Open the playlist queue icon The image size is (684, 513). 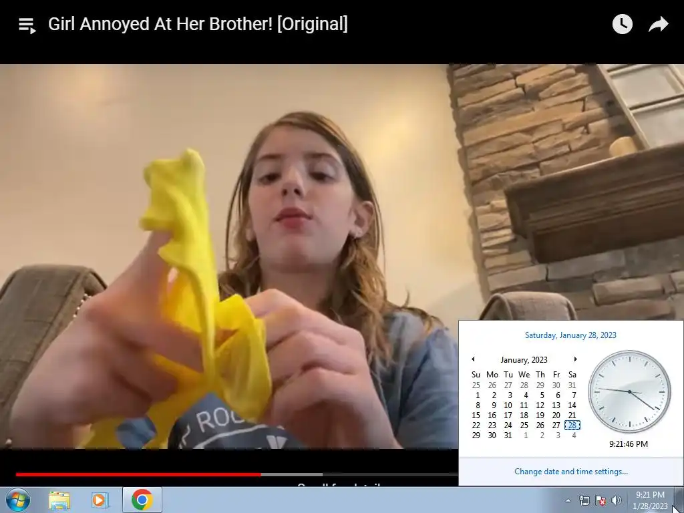(x=27, y=25)
